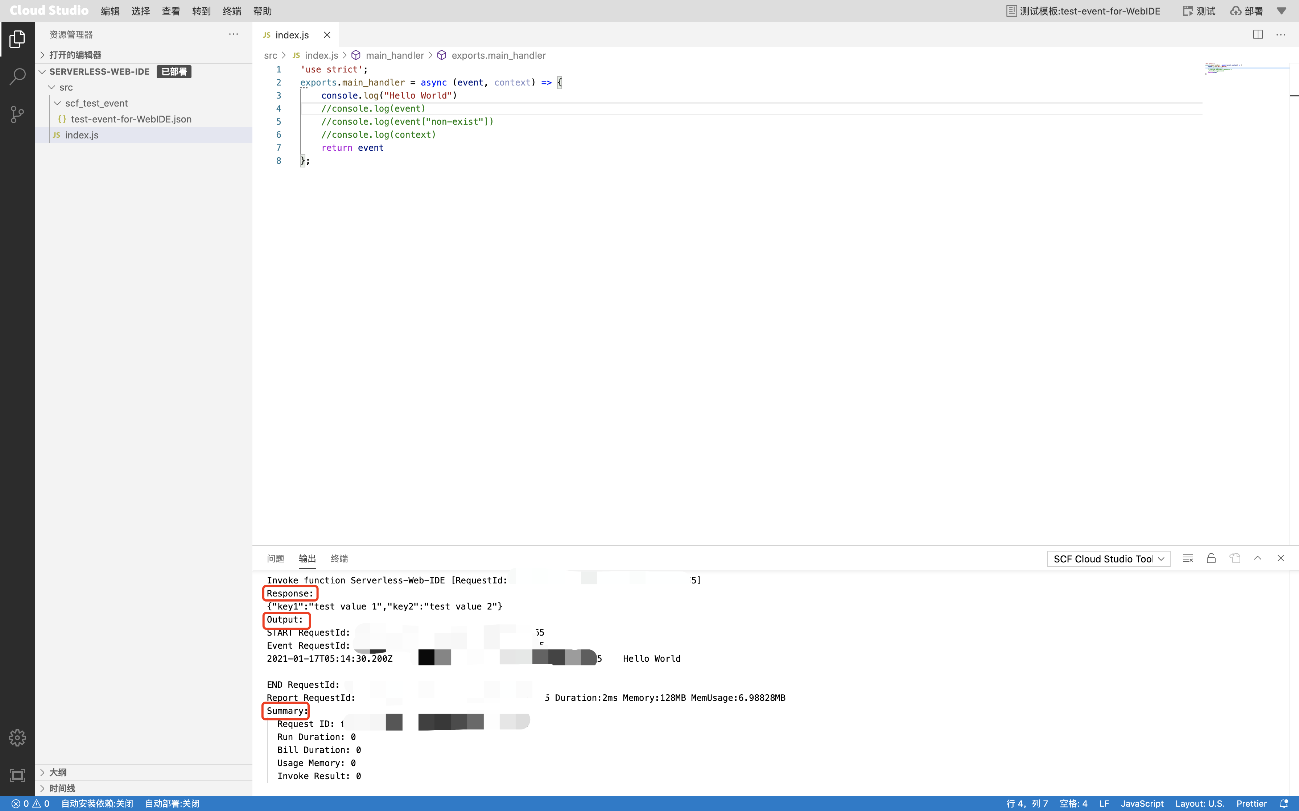Clear the output panel contents

tap(1187, 558)
